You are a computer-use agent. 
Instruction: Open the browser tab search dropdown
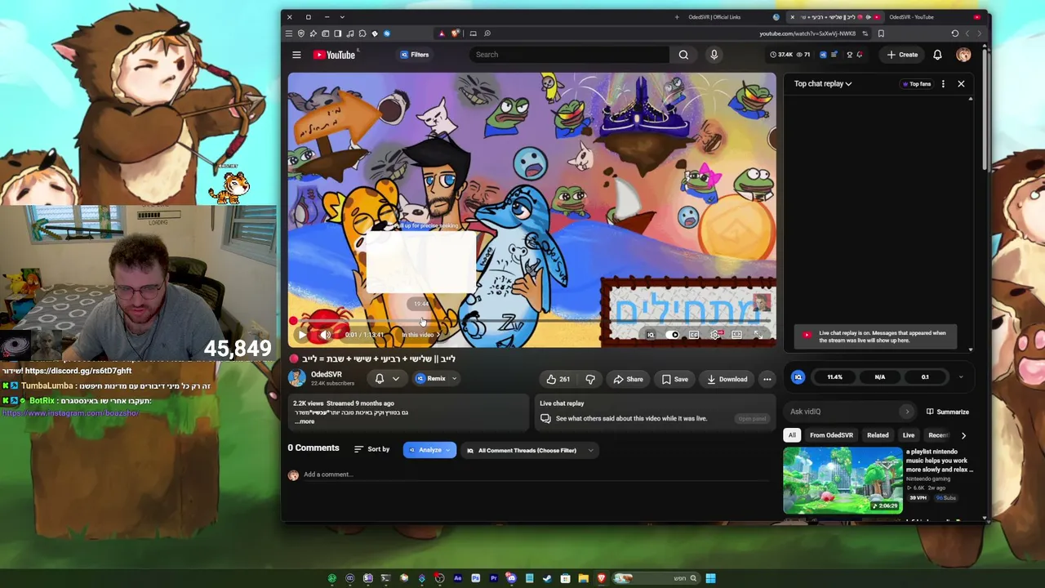pyautogui.click(x=342, y=17)
